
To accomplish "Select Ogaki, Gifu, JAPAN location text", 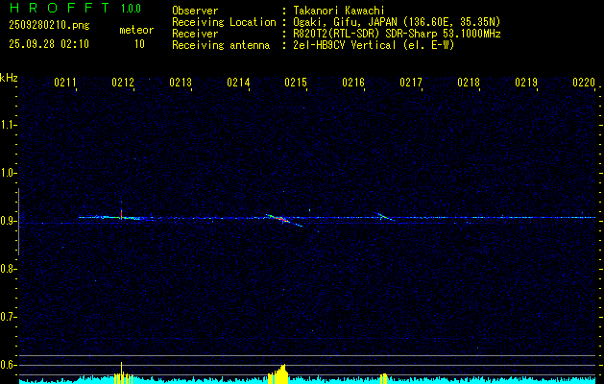I will (x=397, y=22).
